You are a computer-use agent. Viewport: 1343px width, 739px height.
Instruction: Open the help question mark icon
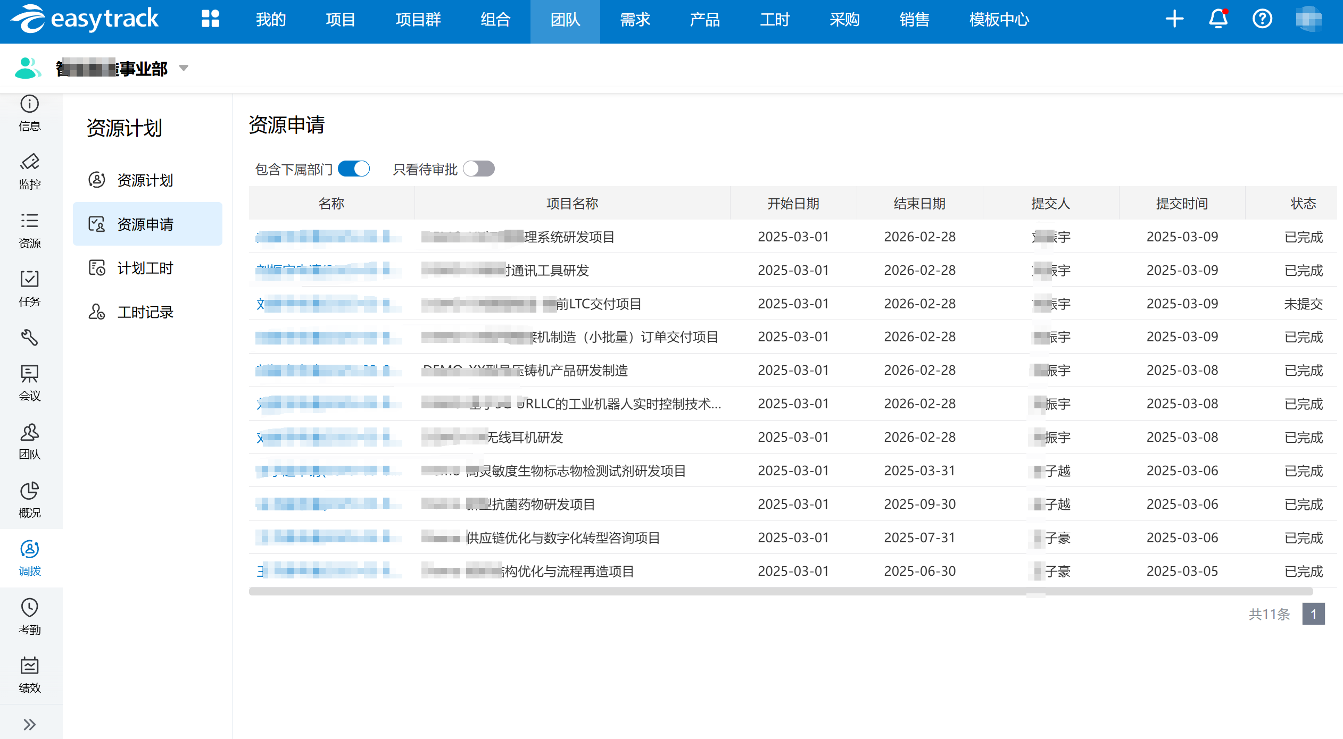pos(1262,19)
